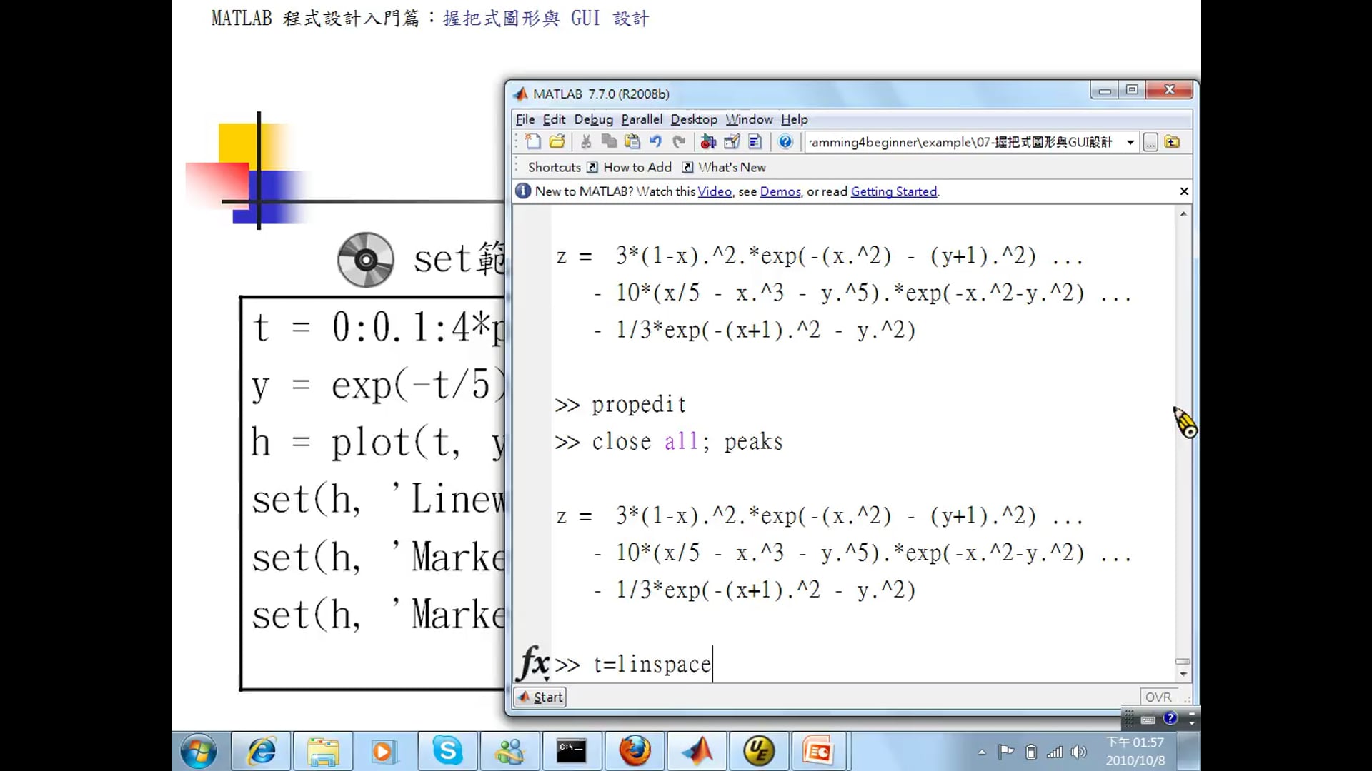The image size is (1372, 771).
Task: Click the New M-file toolbar icon
Action: (x=533, y=142)
